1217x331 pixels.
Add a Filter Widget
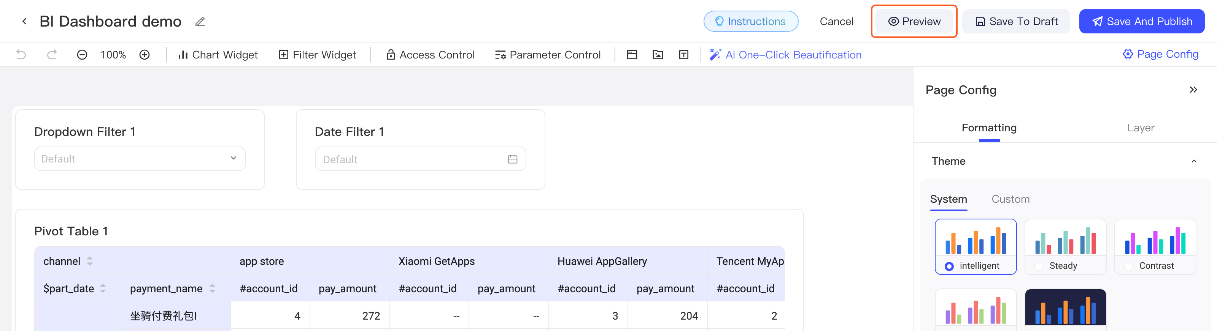point(318,55)
